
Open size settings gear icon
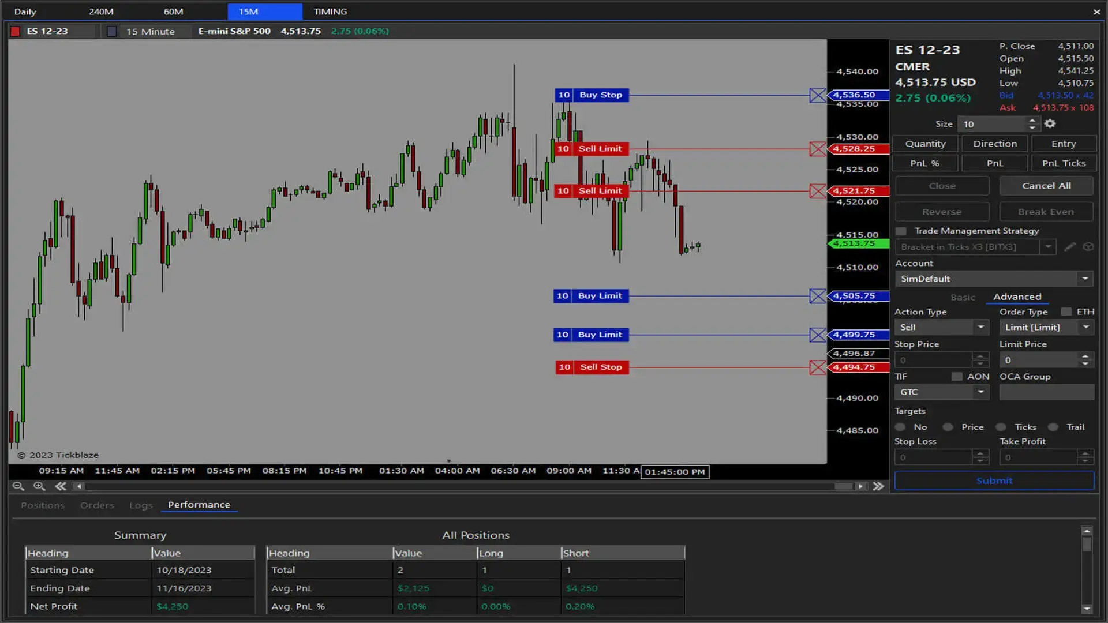pos(1050,123)
